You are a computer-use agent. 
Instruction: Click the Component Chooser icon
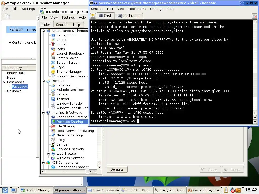[x=53, y=167]
